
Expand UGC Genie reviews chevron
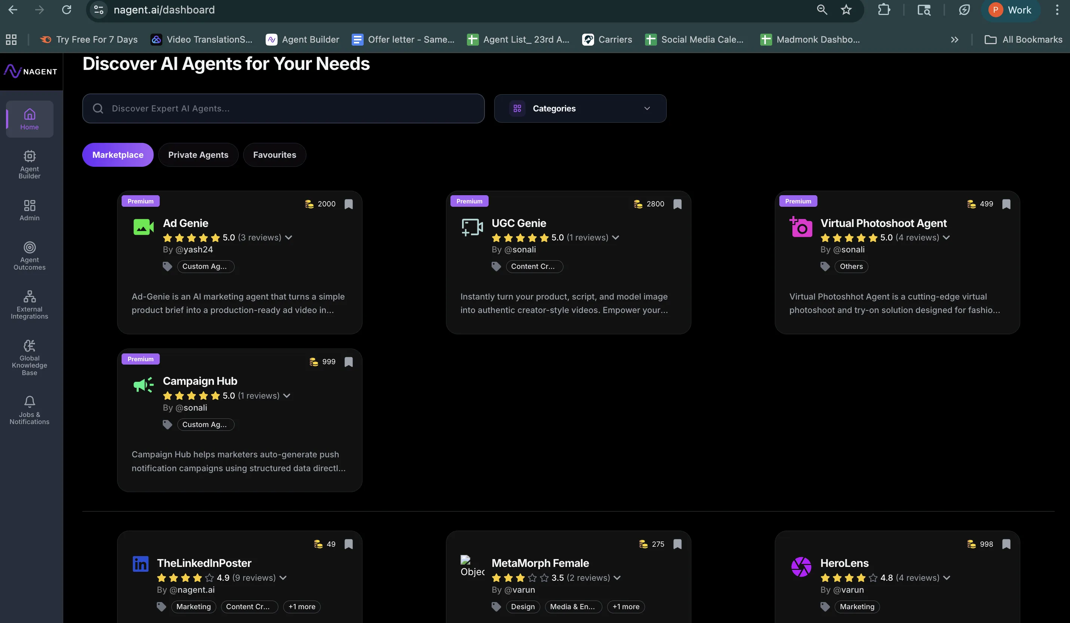(616, 238)
